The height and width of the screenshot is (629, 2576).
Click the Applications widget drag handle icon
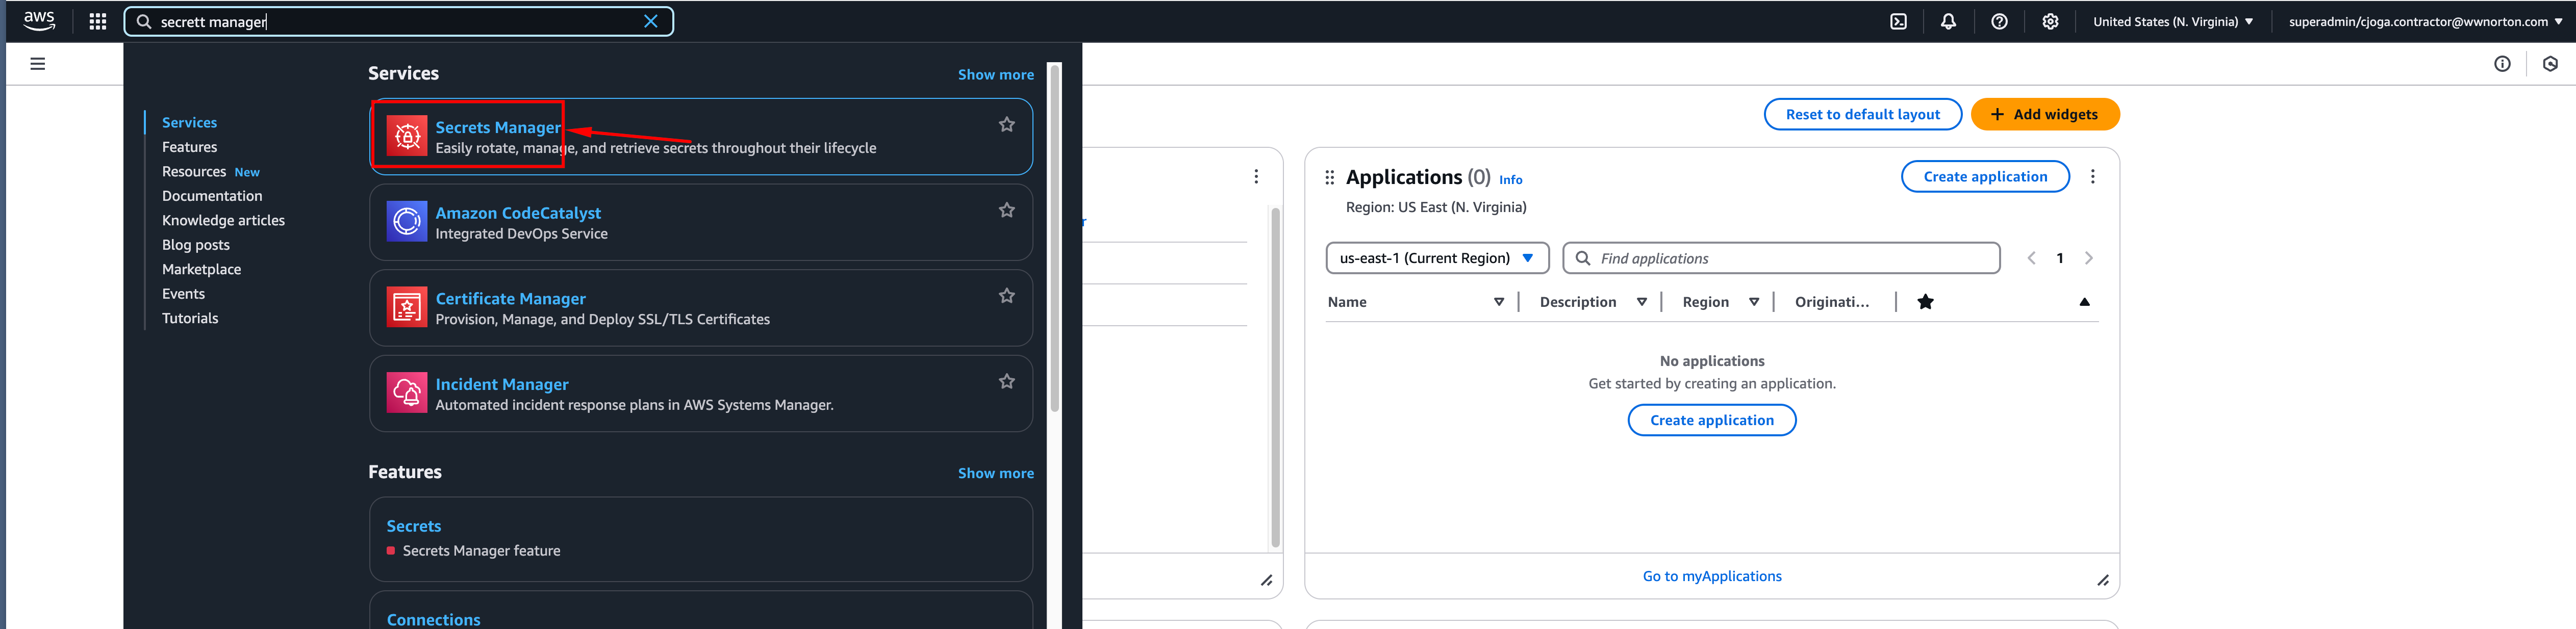click(1329, 177)
